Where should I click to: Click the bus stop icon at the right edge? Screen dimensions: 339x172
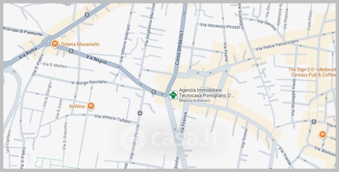314,122
